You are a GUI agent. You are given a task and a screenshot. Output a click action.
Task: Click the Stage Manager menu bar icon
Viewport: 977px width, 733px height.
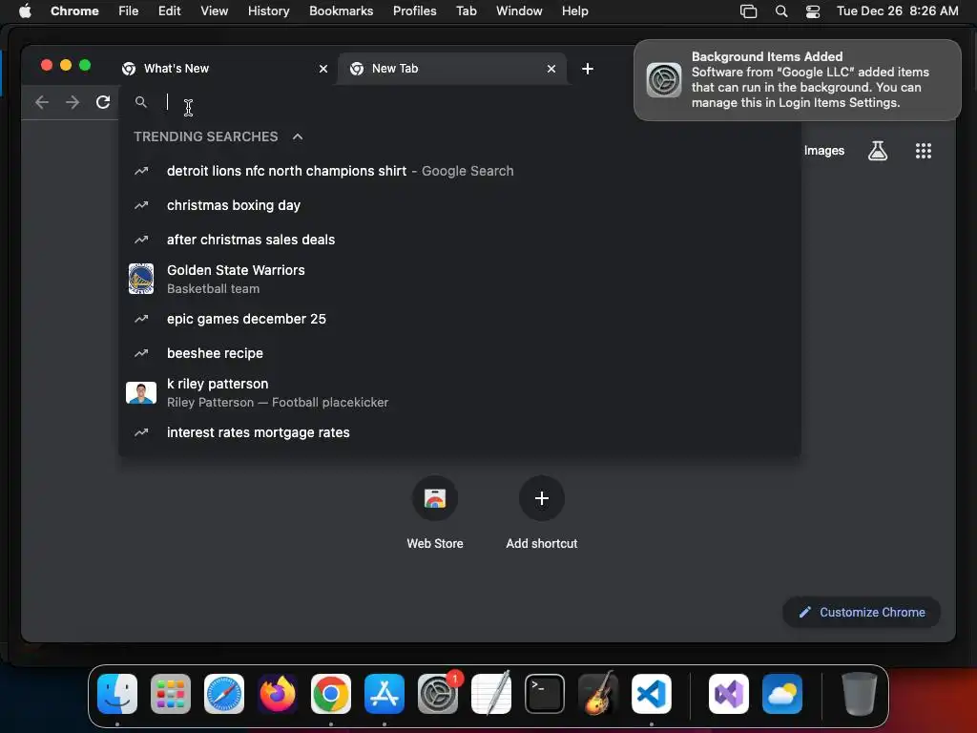[x=748, y=11]
